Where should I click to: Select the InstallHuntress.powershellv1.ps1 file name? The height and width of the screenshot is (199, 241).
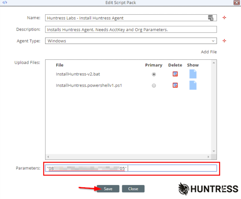[x=89, y=85]
